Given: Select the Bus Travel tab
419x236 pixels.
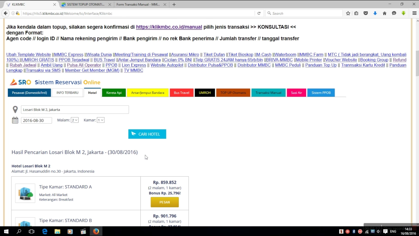Looking at the screenshot, I should [x=182, y=93].
